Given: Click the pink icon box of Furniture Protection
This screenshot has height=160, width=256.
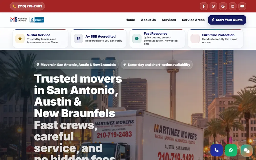Looking at the screenshot, I should tap(195, 39).
